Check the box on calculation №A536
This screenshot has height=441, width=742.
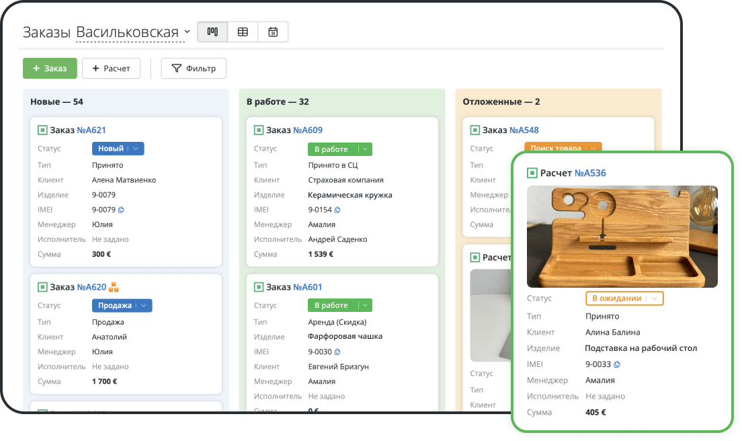[532, 173]
